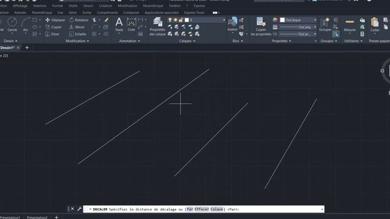Image resolution: width=390 pixels, height=219 pixels.
Task: Open the Outils menu
Action: tap(73, 5)
